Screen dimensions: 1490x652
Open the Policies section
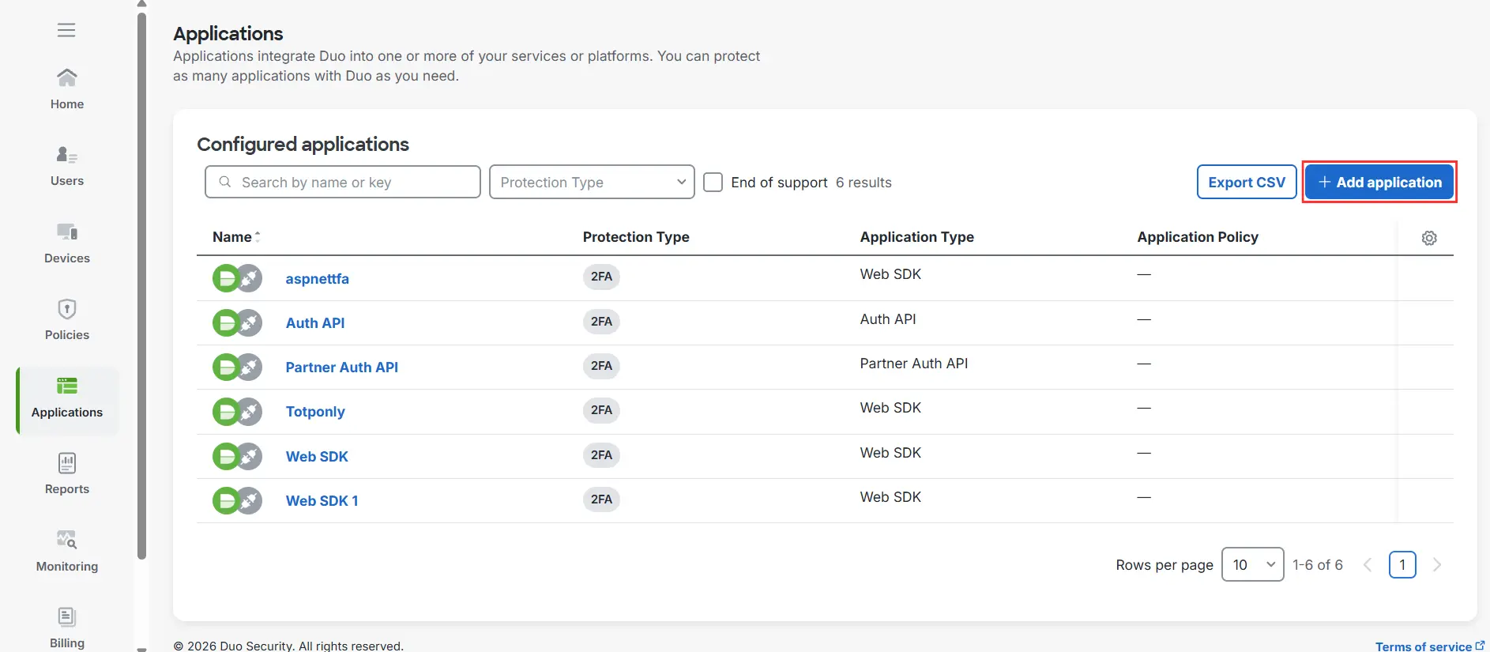(x=67, y=320)
